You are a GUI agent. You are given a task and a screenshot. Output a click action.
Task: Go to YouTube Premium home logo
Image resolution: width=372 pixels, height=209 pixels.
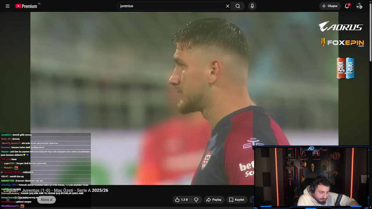pyautogui.click(x=26, y=6)
